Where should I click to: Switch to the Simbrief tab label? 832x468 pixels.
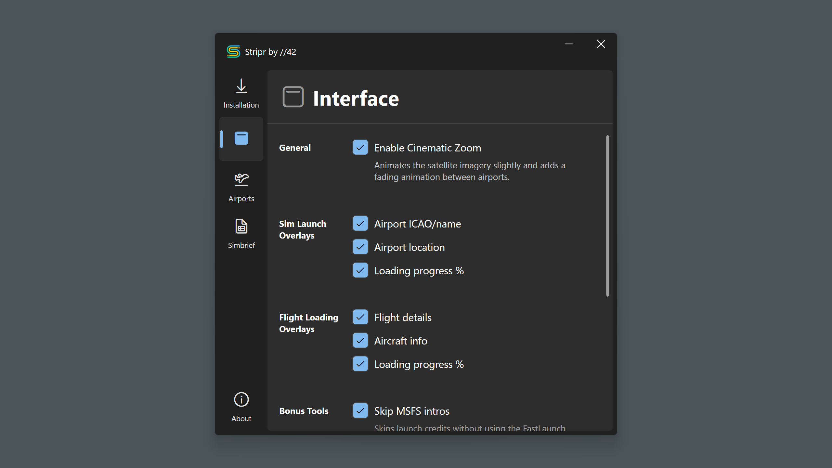point(241,245)
